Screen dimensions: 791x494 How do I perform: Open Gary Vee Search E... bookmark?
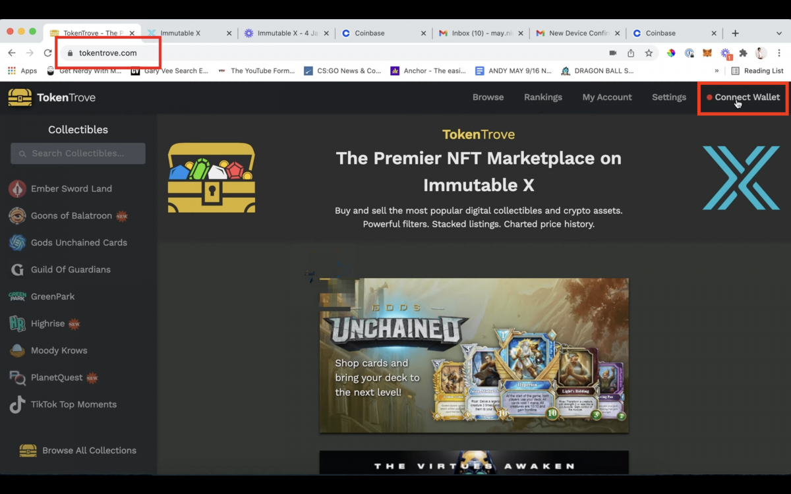[169, 70]
